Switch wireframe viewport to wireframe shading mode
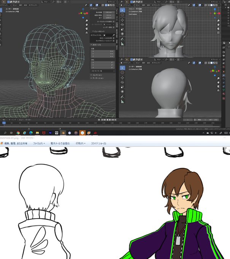Viewport: 230px width, 259px height. coord(106,5)
